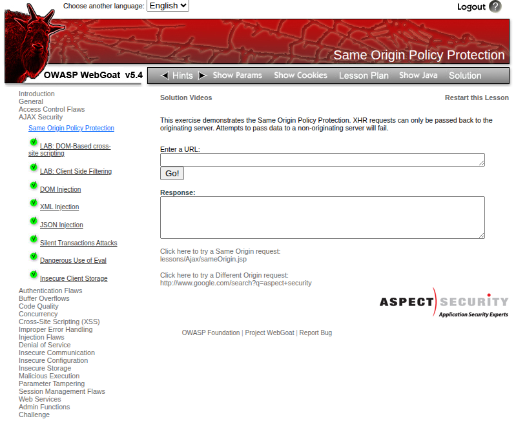Expand Insecure Communication category
This screenshot has width=516, height=430.
click(57, 353)
